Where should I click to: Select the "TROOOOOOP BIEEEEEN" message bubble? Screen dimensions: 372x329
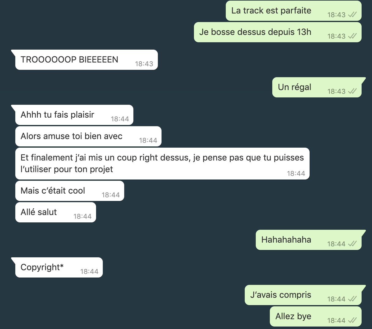coord(87,60)
